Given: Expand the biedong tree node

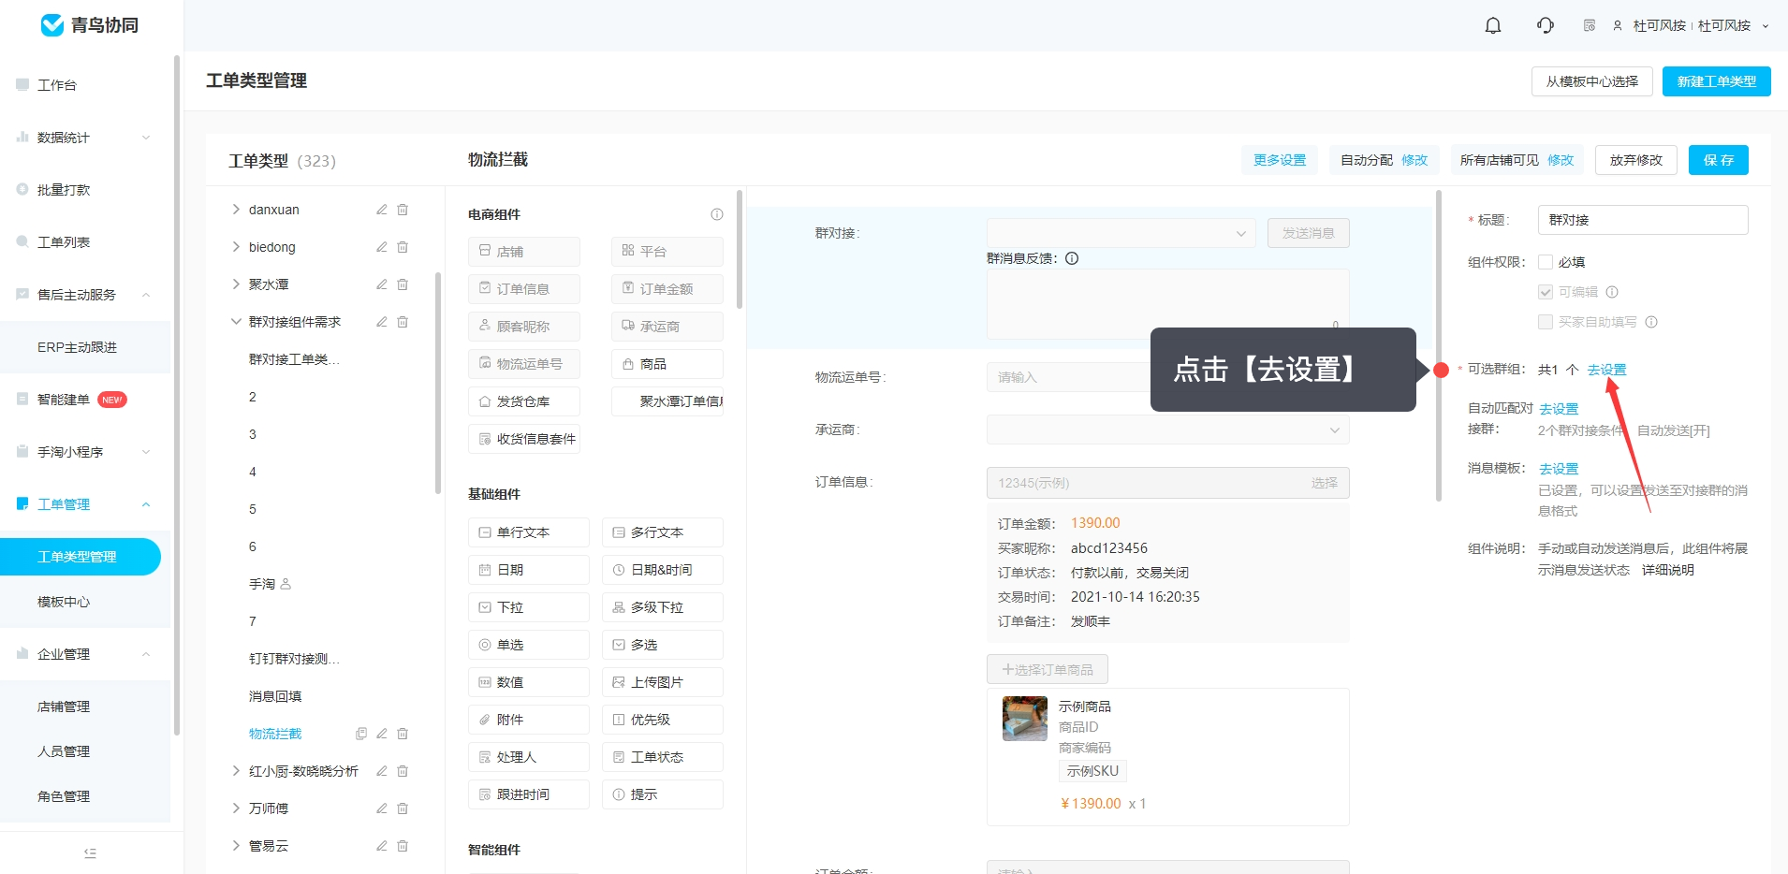Looking at the screenshot, I should coord(236,247).
